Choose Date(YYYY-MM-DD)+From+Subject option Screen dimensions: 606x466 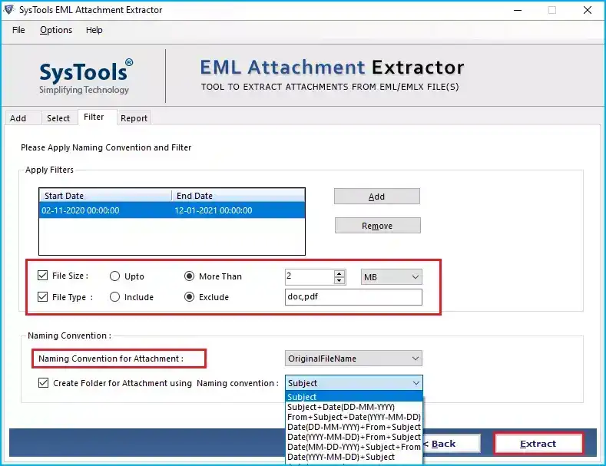354,437
